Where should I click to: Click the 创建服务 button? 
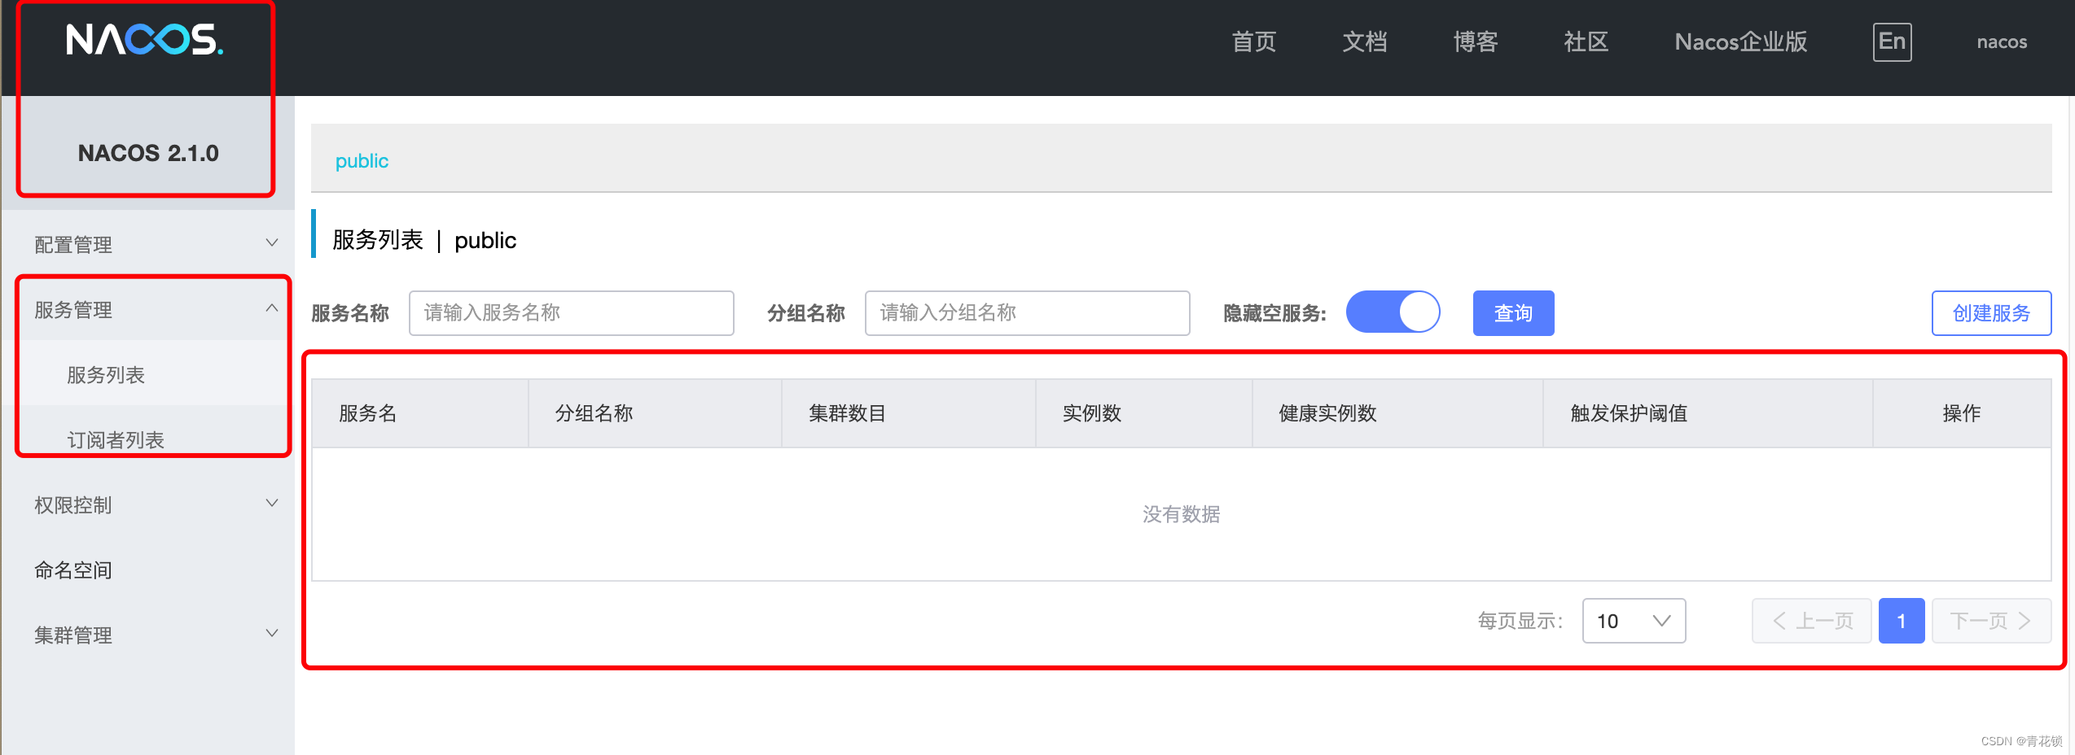point(1991,312)
